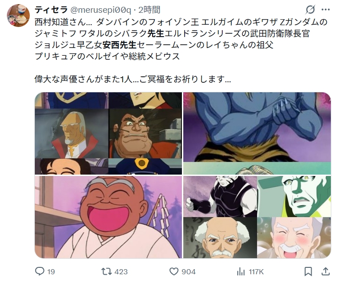
Task: Bookmark this post
Action: click(x=308, y=271)
